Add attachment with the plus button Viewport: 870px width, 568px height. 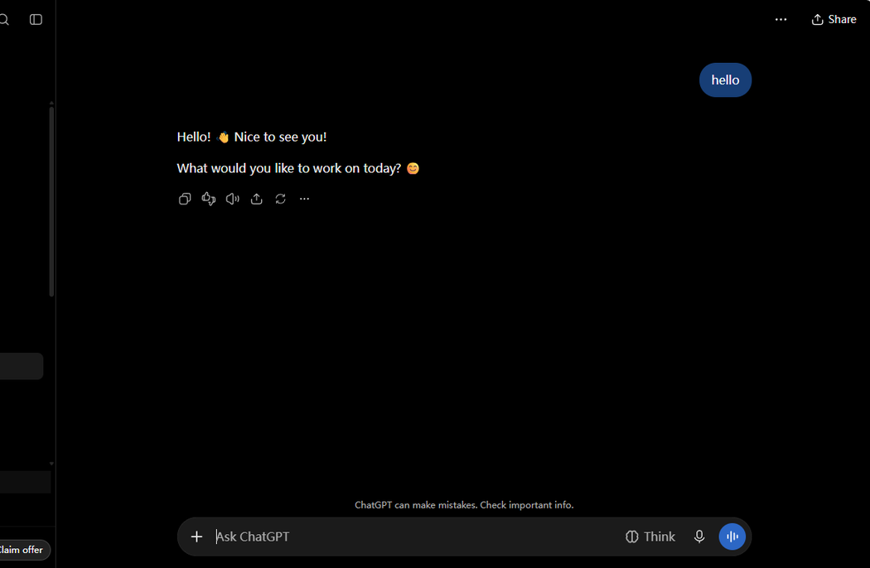pyautogui.click(x=196, y=537)
